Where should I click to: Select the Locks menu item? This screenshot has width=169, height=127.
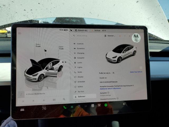(78, 63)
